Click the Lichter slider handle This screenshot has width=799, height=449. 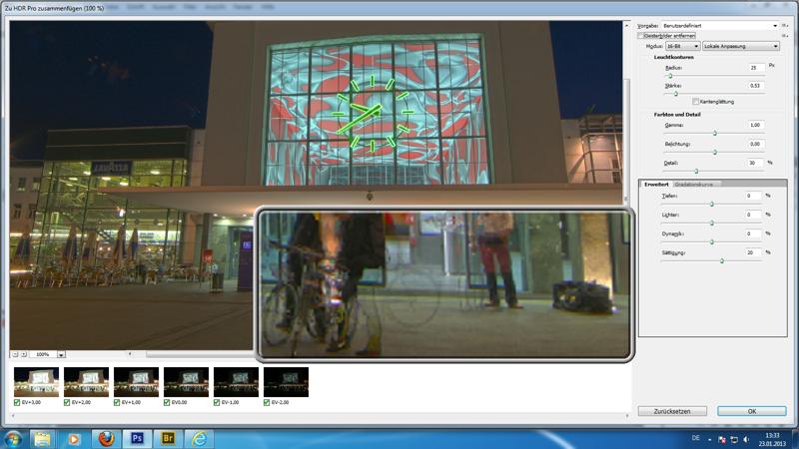tap(712, 223)
